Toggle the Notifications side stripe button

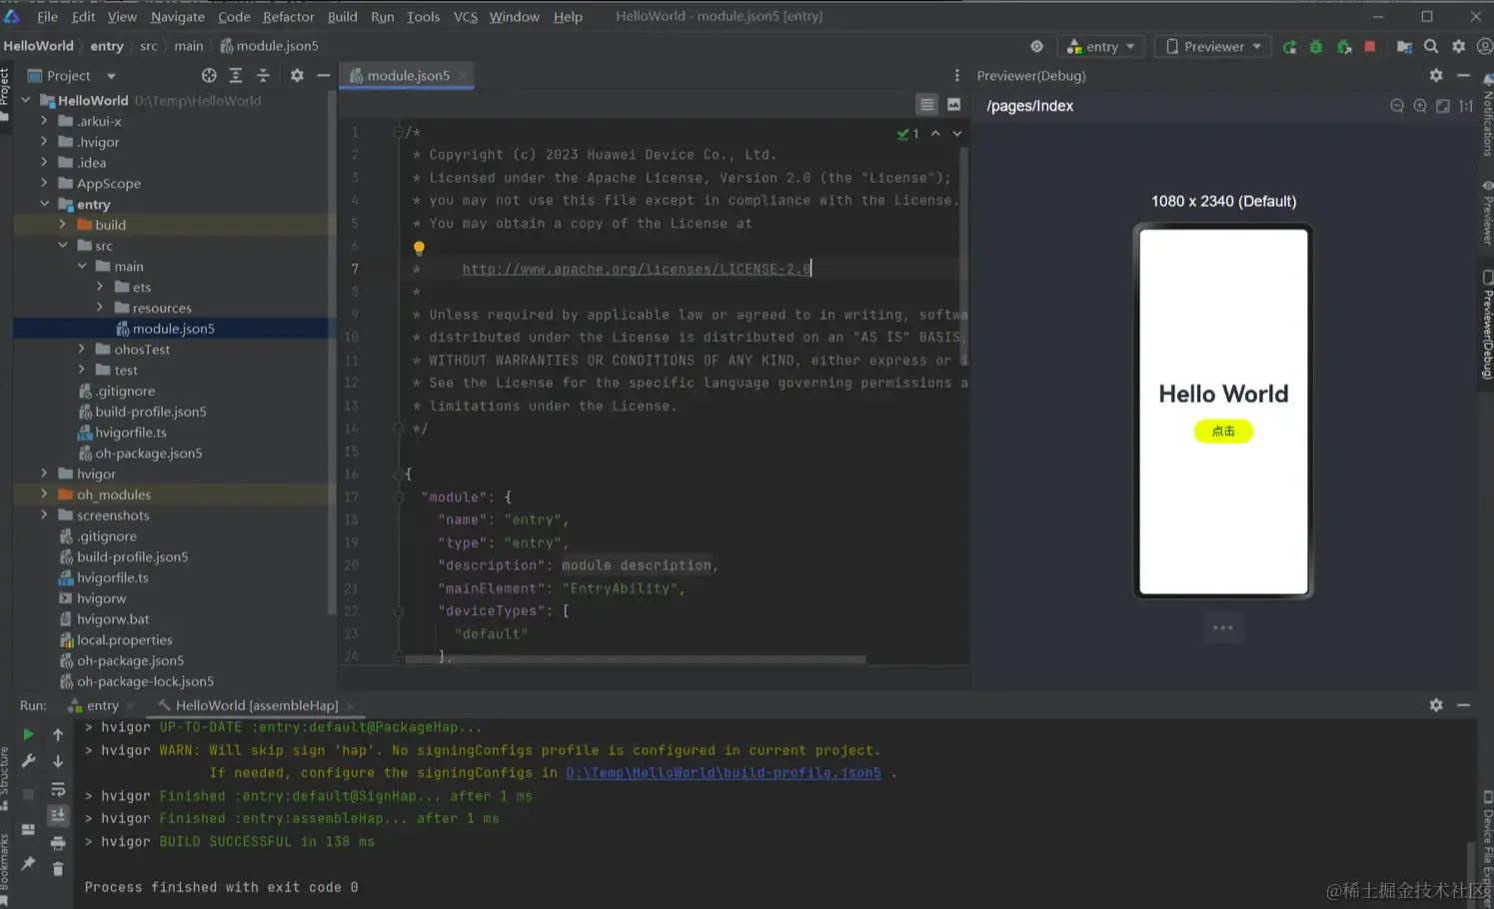coord(1487,116)
